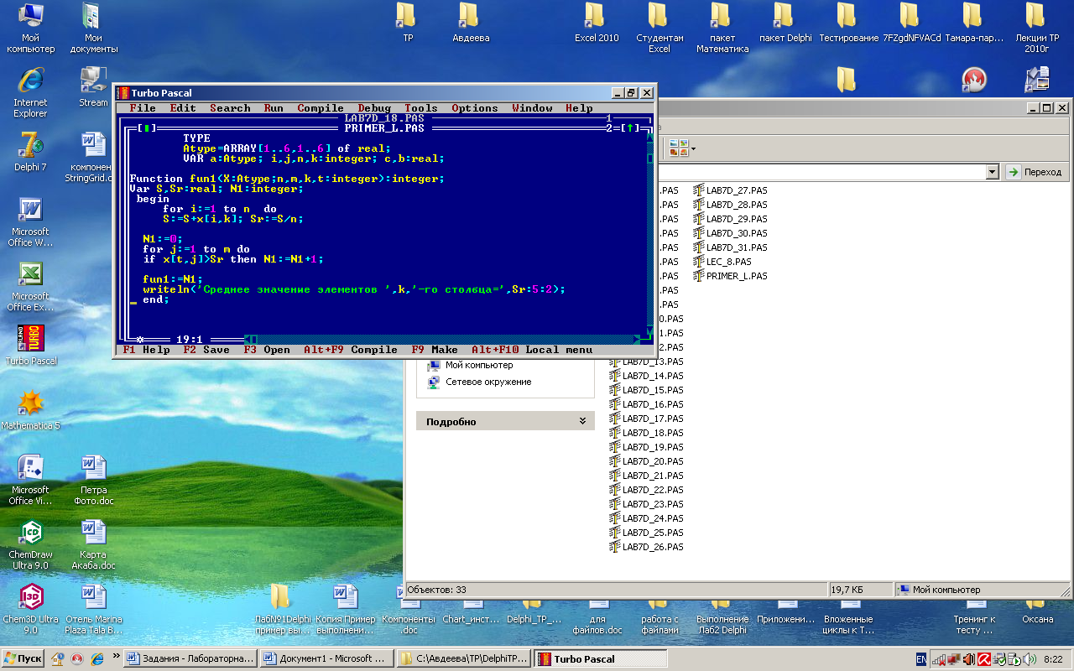Open the Edit menu in Turbo Pascal
Viewport: 1074px width, 671px height.
point(183,108)
